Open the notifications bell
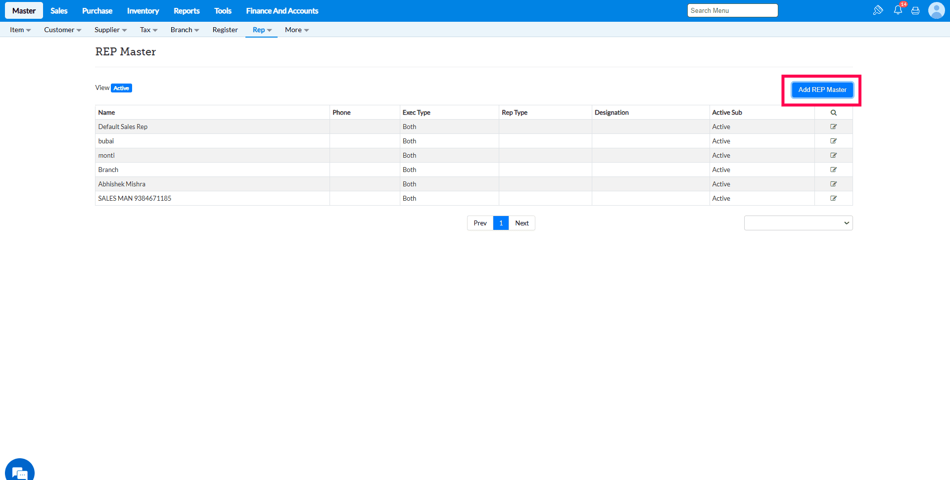This screenshot has width=950, height=480. (x=898, y=10)
